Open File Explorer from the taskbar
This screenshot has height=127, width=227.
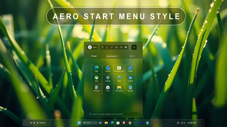point(106,123)
